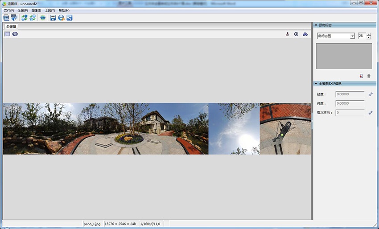Select the rectangular flat view mode icon
This screenshot has width=379, height=229.
tap(7, 34)
